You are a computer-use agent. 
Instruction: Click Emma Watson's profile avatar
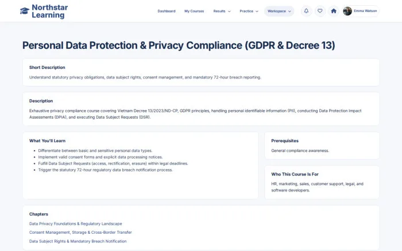point(347,11)
